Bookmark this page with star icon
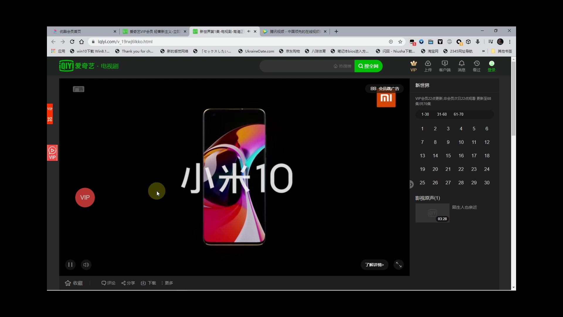Image resolution: width=563 pixels, height=317 pixels. [400, 42]
